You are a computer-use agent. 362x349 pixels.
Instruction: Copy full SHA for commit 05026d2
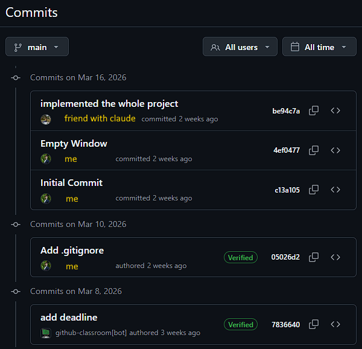(x=314, y=257)
